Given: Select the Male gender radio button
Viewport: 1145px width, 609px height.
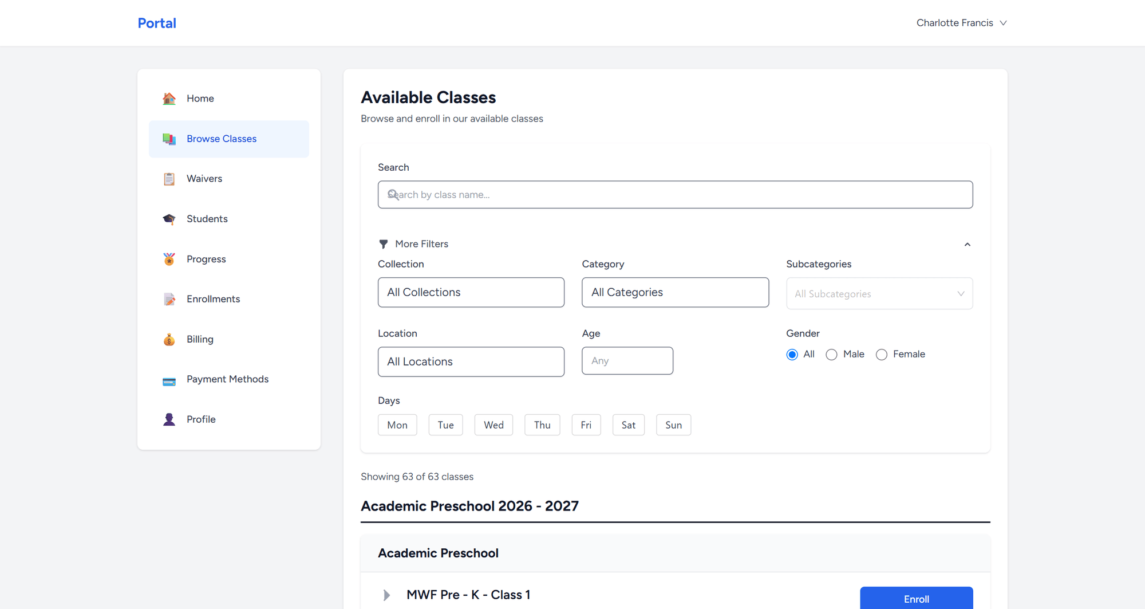Looking at the screenshot, I should pyautogui.click(x=831, y=355).
